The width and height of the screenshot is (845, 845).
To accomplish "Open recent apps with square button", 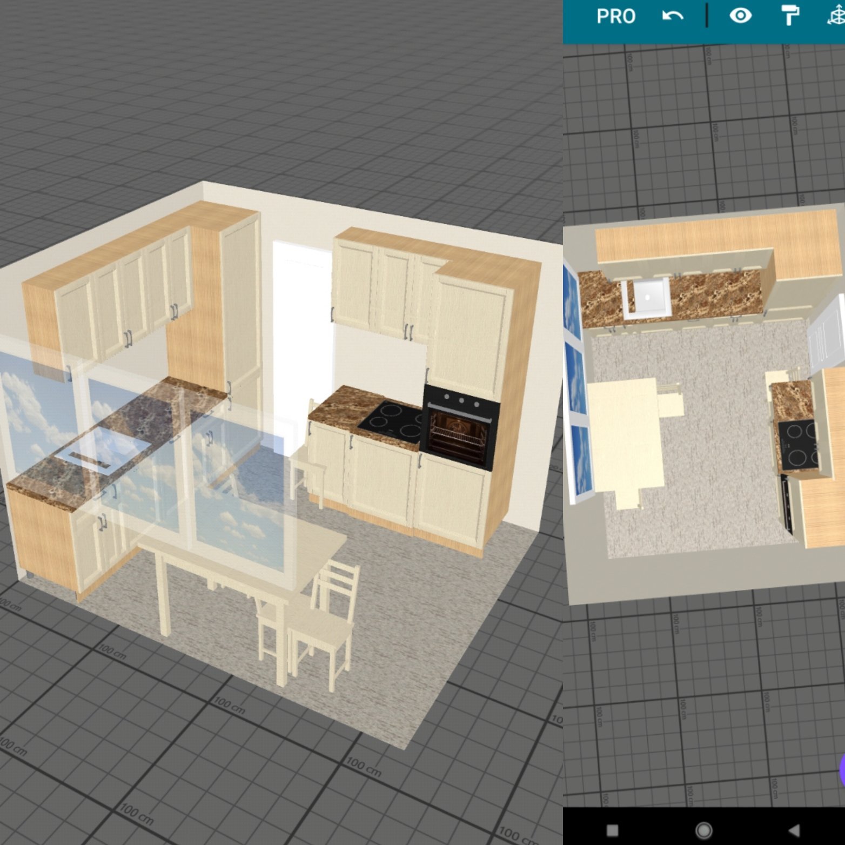I will tap(612, 829).
